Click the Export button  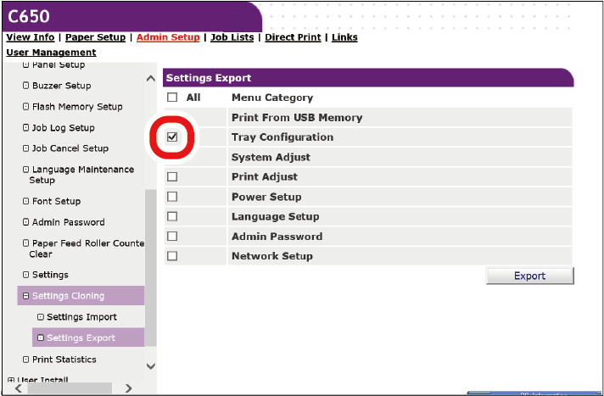click(x=529, y=276)
